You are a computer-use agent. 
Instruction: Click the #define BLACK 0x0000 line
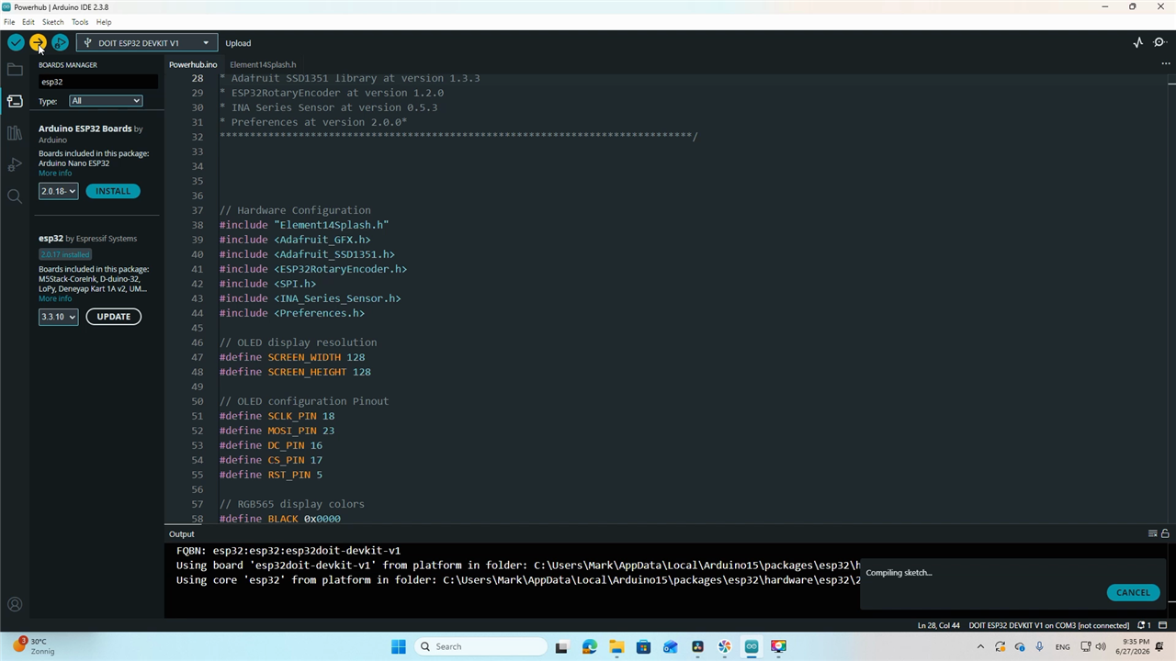coord(280,519)
